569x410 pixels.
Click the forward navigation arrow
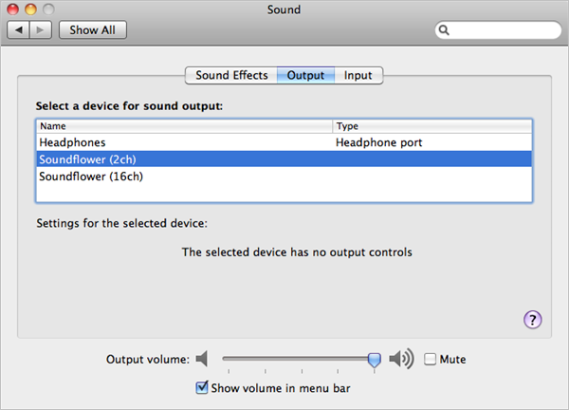[42, 29]
